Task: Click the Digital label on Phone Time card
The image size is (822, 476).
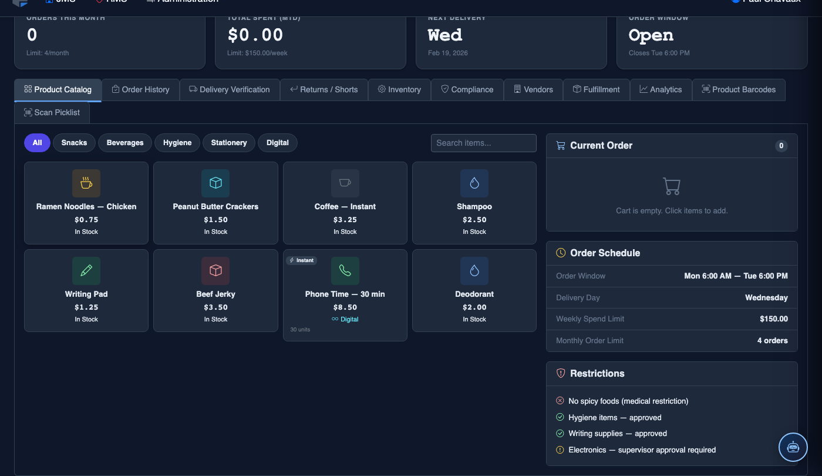Action: pyautogui.click(x=345, y=319)
